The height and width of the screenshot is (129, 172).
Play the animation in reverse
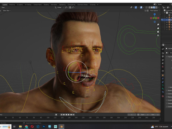[66, 115]
